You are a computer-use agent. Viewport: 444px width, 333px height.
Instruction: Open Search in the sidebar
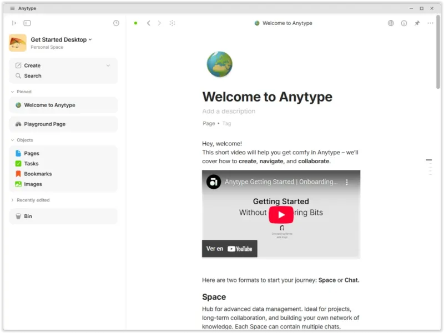point(63,75)
